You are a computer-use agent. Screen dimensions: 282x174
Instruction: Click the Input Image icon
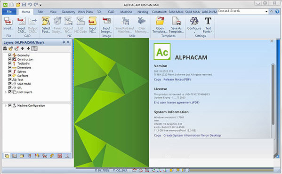pyautogui.click(x=106, y=21)
